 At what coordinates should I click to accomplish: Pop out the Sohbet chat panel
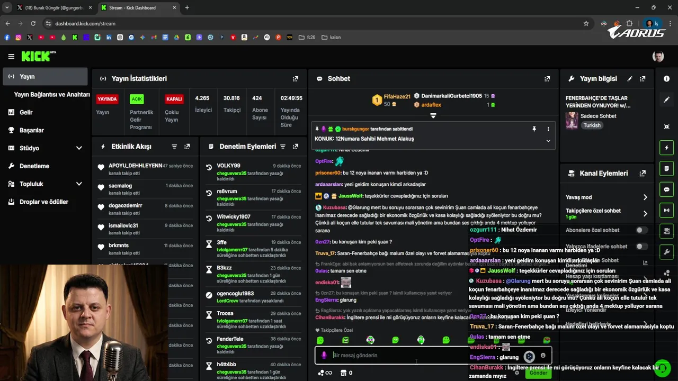pos(547,78)
